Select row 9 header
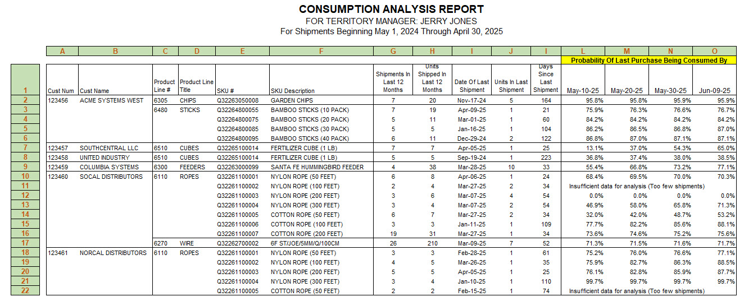 coord(25,166)
